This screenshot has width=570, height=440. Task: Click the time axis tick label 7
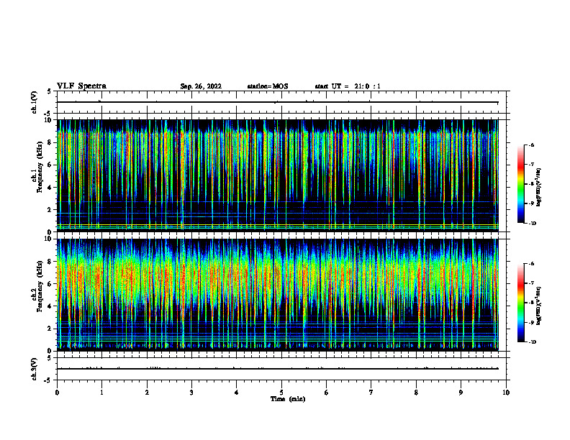pos(371,393)
